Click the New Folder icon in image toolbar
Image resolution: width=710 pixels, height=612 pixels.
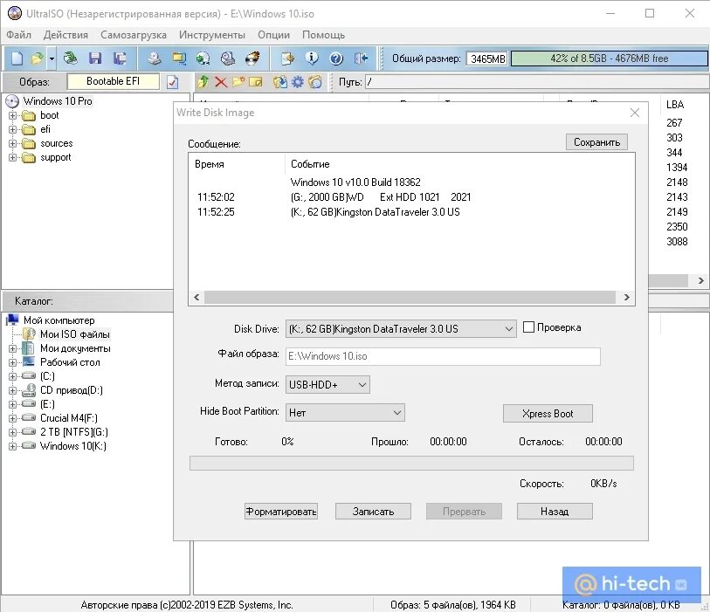pos(238,82)
